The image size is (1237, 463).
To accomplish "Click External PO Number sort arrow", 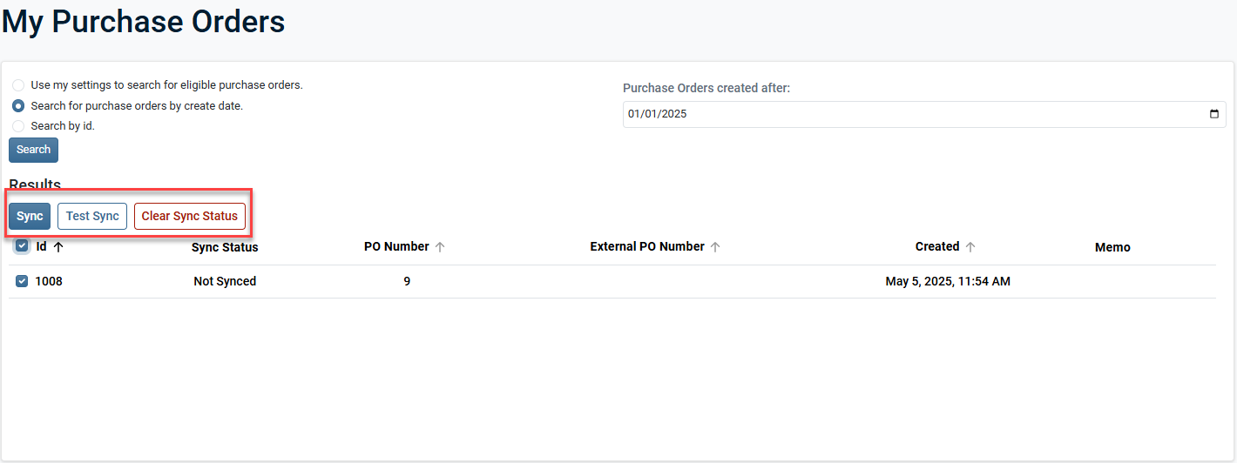I will (715, 247).
